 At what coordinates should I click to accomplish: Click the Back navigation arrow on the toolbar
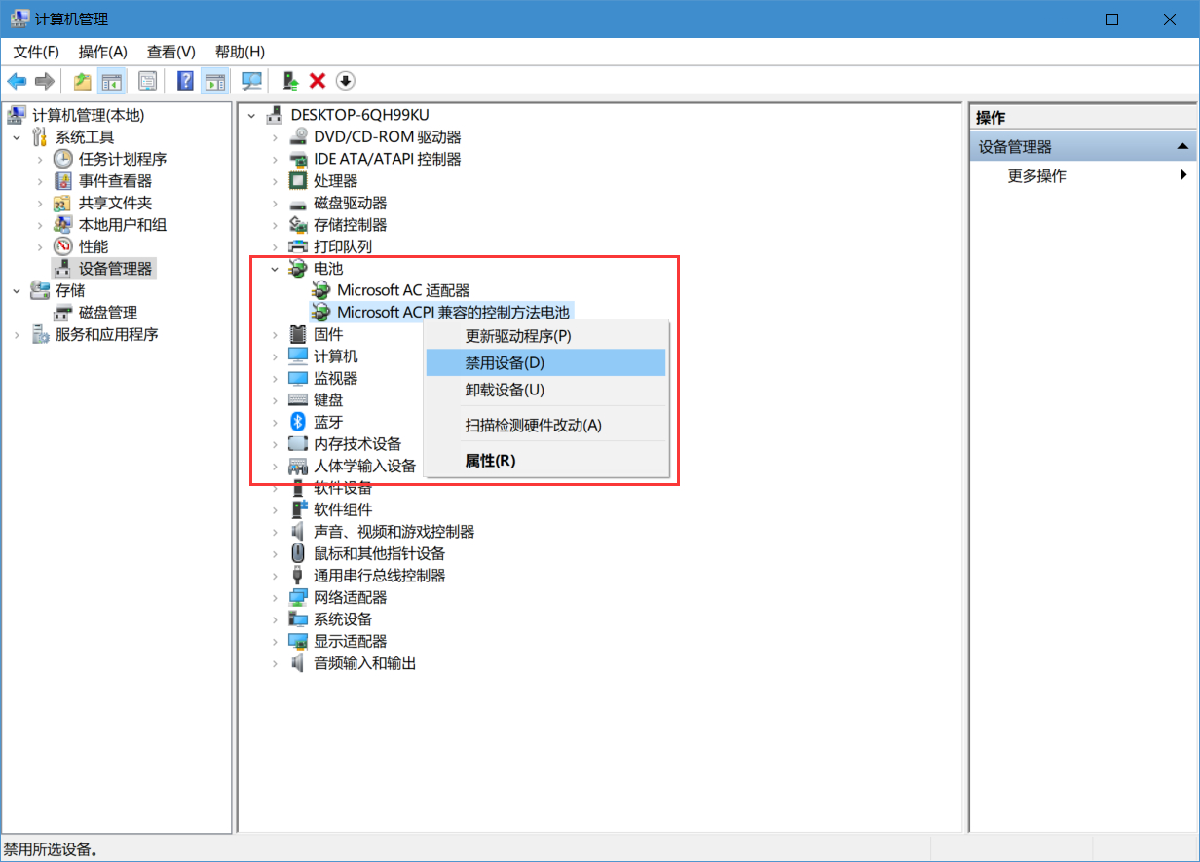(17, 80)
